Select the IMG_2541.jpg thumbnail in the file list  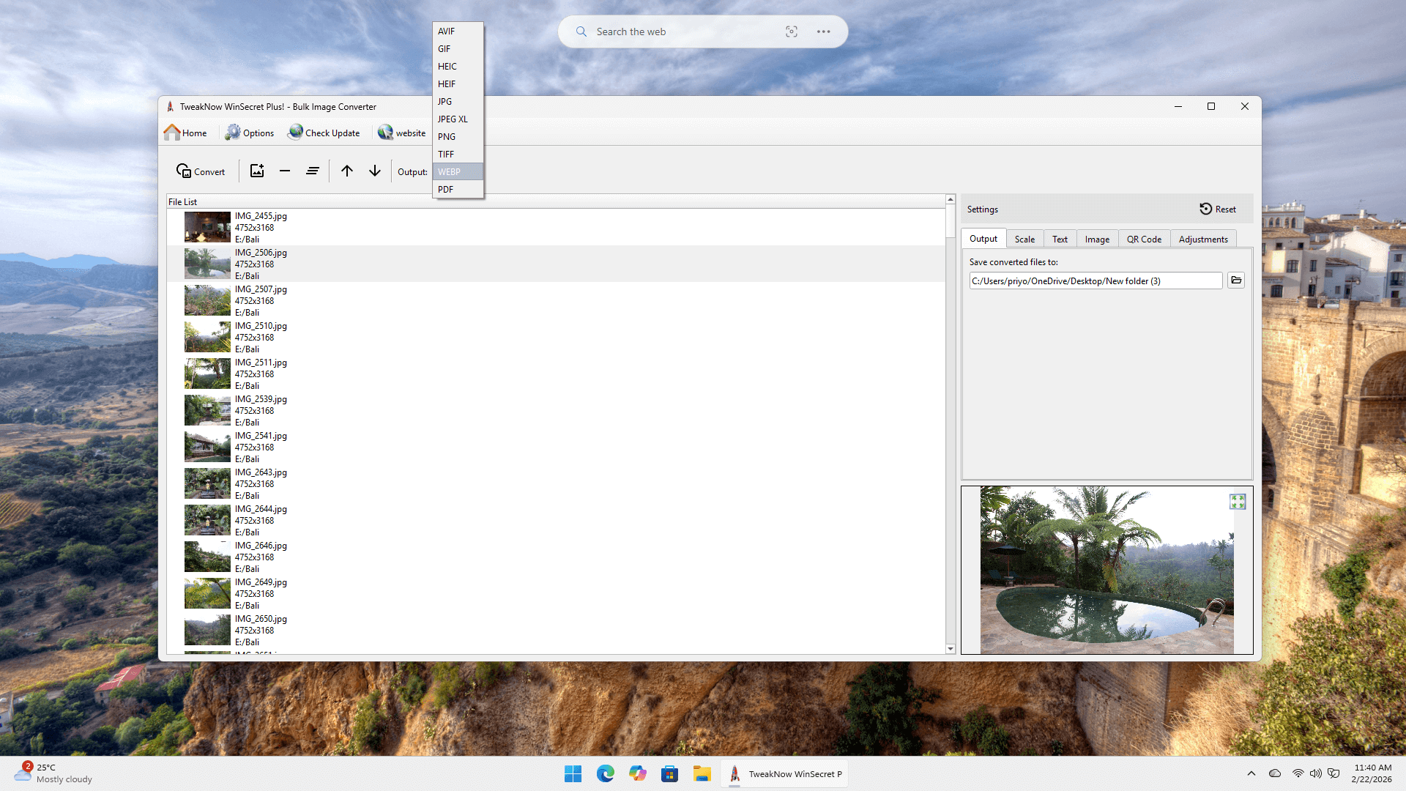pos(207,447)
